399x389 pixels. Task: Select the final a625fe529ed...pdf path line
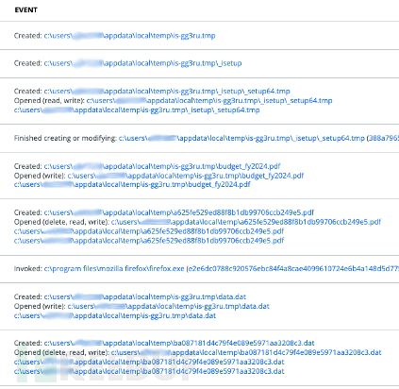pos(149,241)
